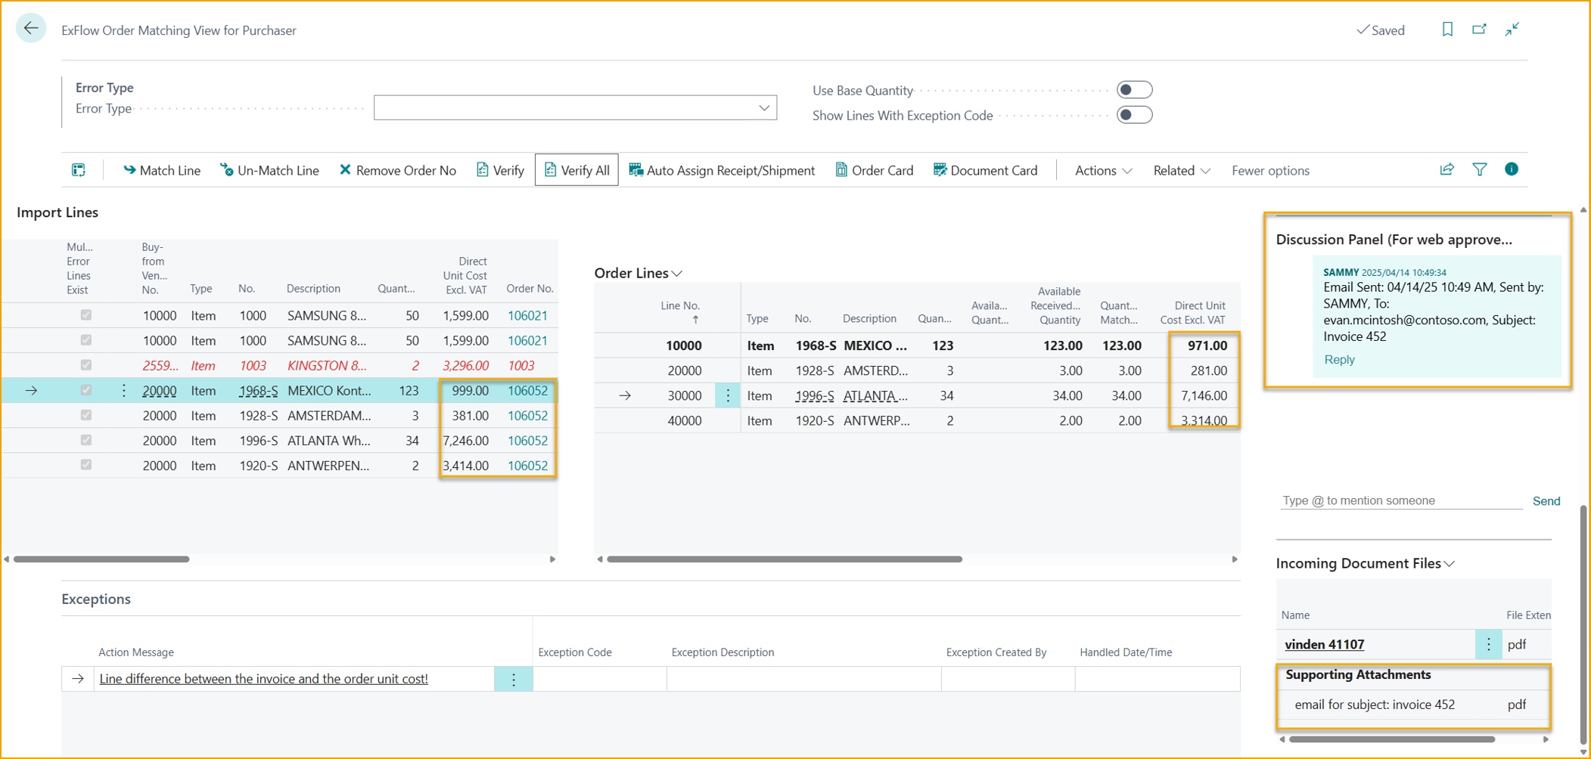Open the filter pane funnel icon
The width and height of the screenshot is (1591, 759).
coord(1479,170)
